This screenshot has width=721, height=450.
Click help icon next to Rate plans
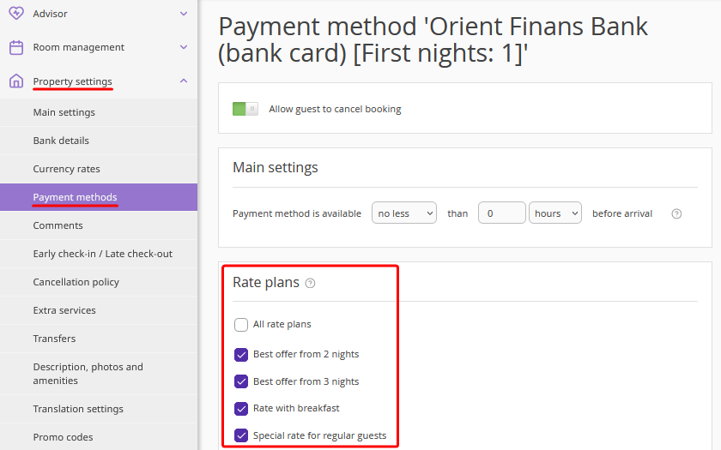pyautogui.click(x=311, y=283)
